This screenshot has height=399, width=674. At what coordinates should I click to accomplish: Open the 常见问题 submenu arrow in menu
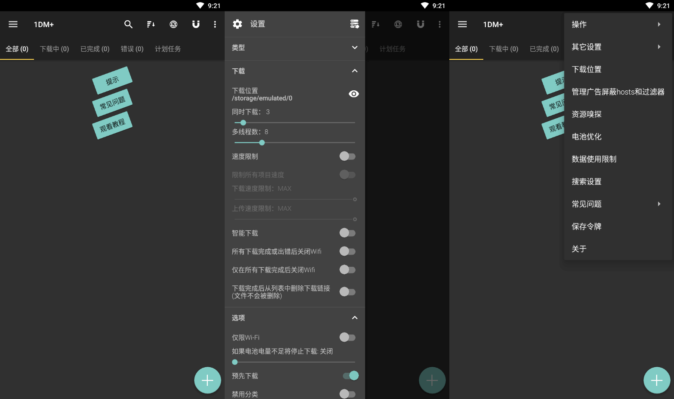pyautogui.click(x=659, y=204)
